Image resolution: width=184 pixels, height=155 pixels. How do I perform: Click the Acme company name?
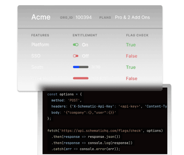(41, 17)
